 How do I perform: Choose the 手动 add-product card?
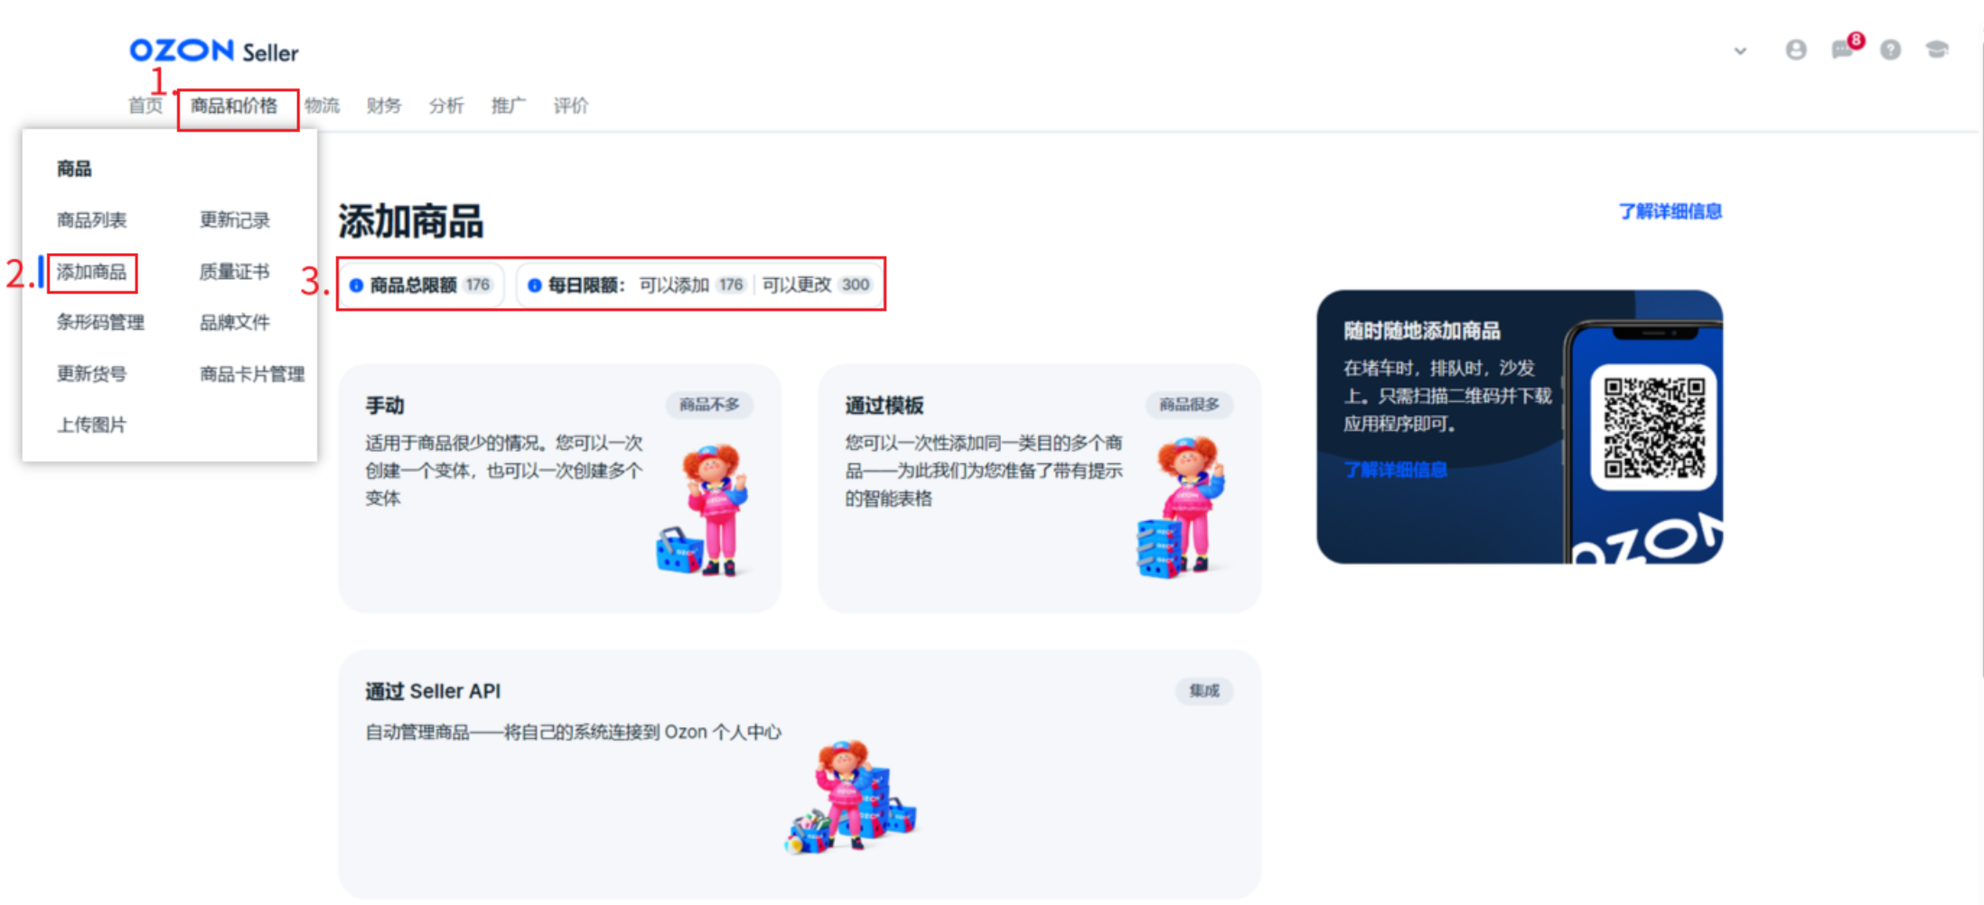click(559, 489)
